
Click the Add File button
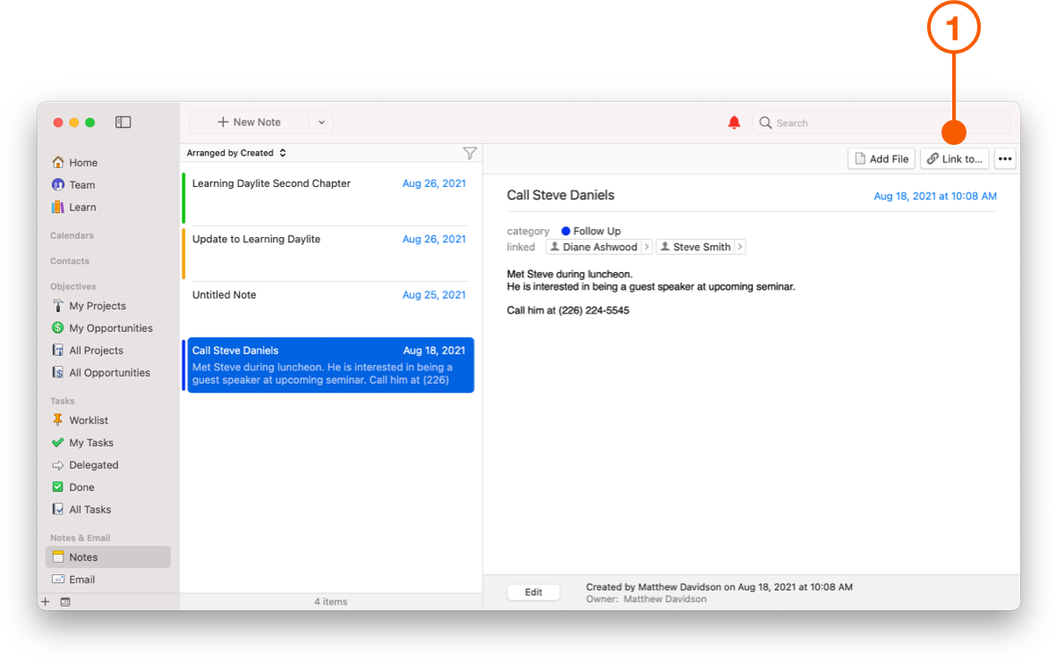[881, 157]
